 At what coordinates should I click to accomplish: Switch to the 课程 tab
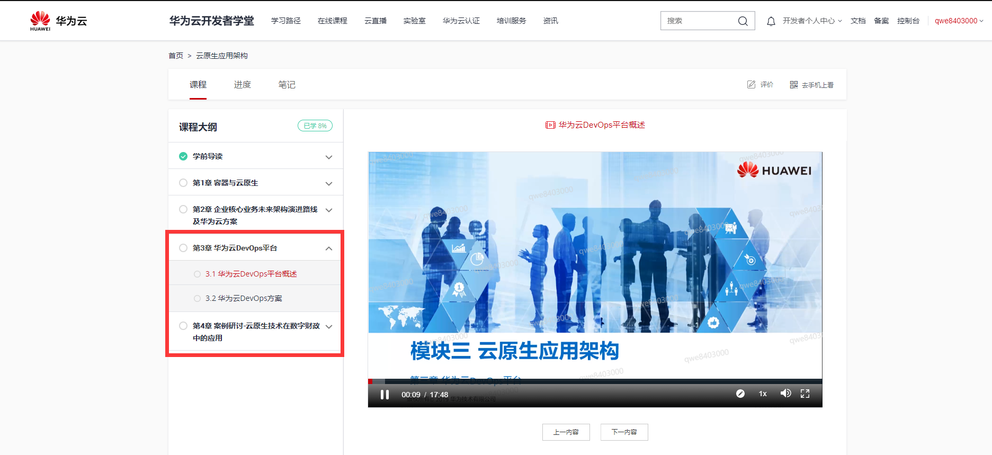tap(198, 85)
